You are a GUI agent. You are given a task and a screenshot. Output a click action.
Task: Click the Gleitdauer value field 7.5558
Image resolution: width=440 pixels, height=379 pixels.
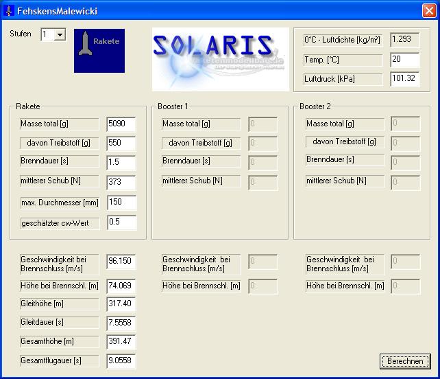121,323
